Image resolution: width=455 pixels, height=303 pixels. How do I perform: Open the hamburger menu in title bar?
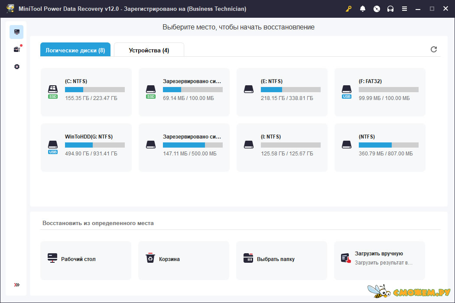(404, 9)
